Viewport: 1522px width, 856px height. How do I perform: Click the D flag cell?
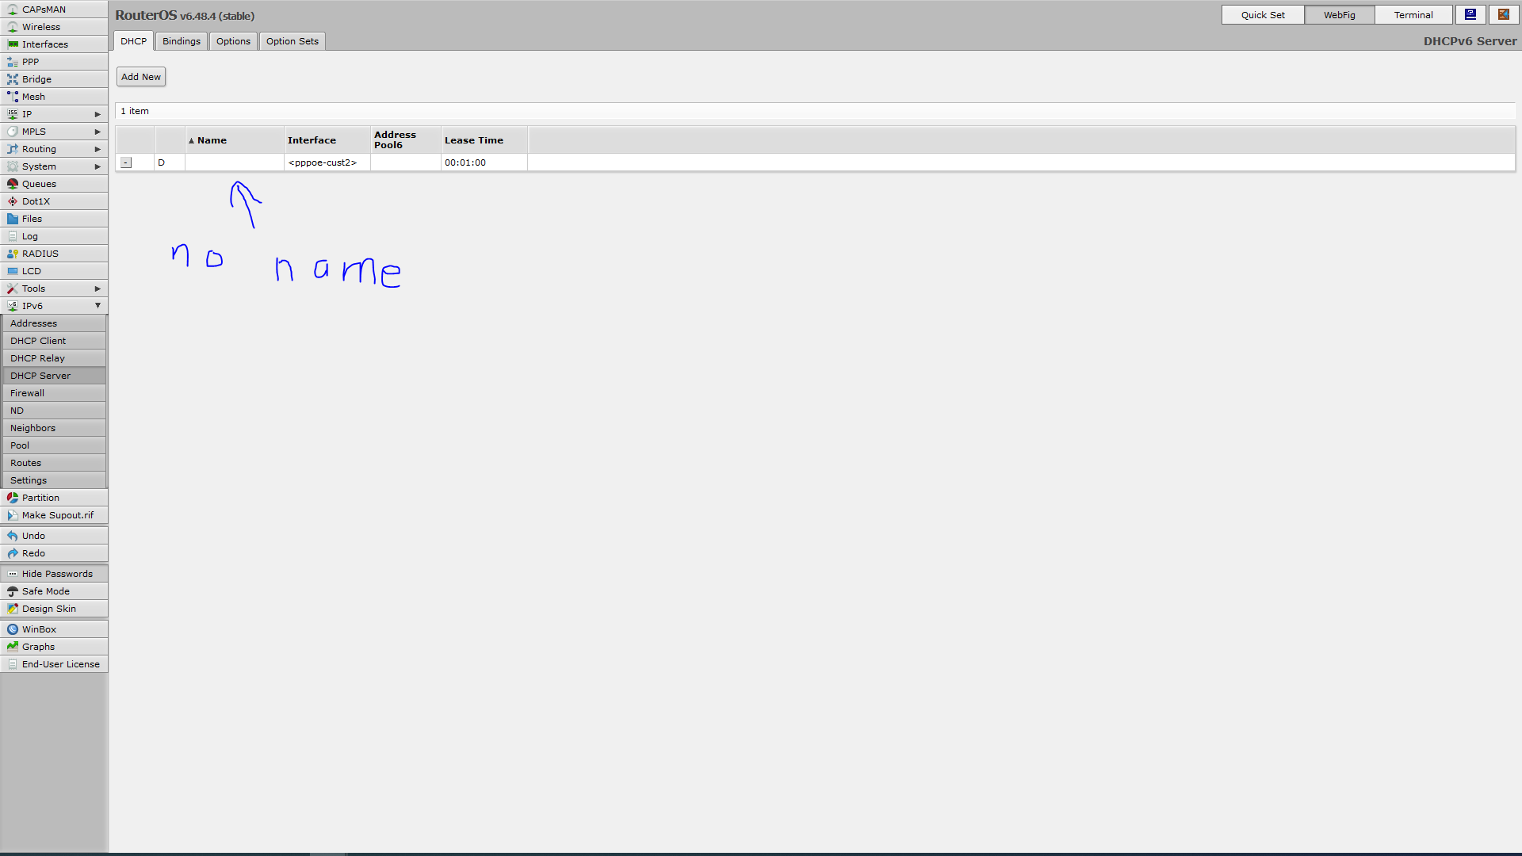click(x=170, y=162)
